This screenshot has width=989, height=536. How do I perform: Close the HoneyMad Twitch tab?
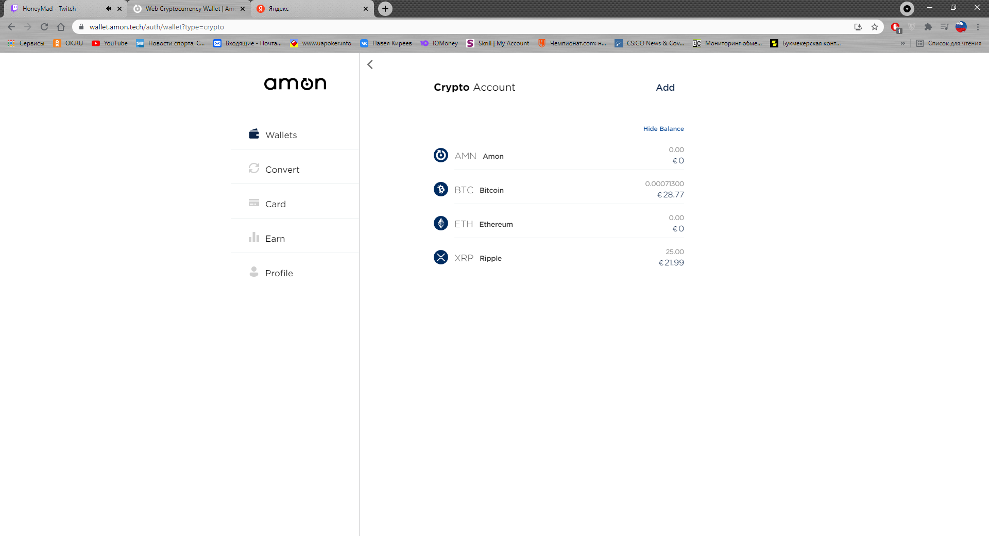(120, 9)
